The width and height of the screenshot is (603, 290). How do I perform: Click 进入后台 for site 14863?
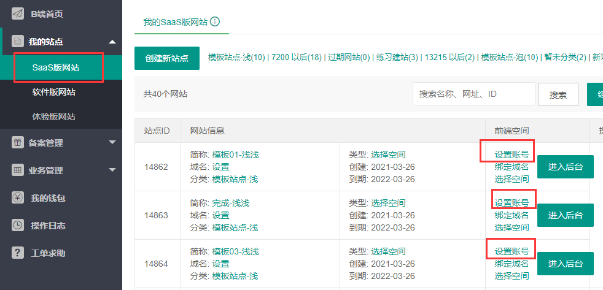point(565,215)
